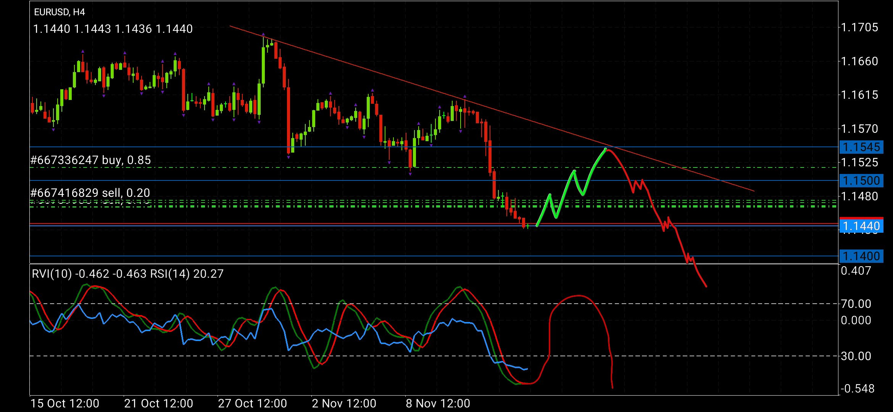Click the 1.1660 price scale label
Image resolution: width=893 pixels, height=412 pixels.
859,61
